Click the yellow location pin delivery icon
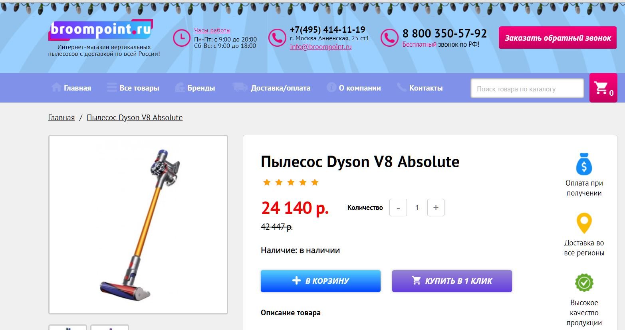This screenshot has height=330, width=625. click(584, 223)
